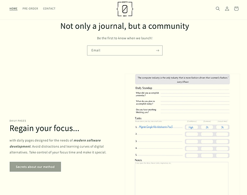
Task: Click the account login icon
Action: point(227,9)
